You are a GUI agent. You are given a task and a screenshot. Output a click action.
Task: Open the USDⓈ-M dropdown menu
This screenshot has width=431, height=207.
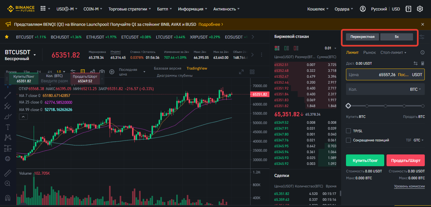(x=67, y=9)
